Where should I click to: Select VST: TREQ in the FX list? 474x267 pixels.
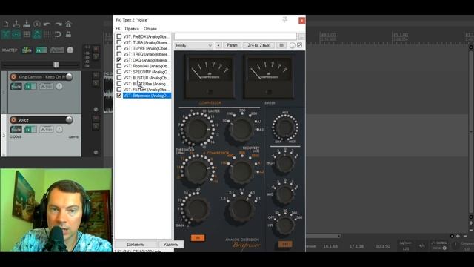tap(147, 54)
